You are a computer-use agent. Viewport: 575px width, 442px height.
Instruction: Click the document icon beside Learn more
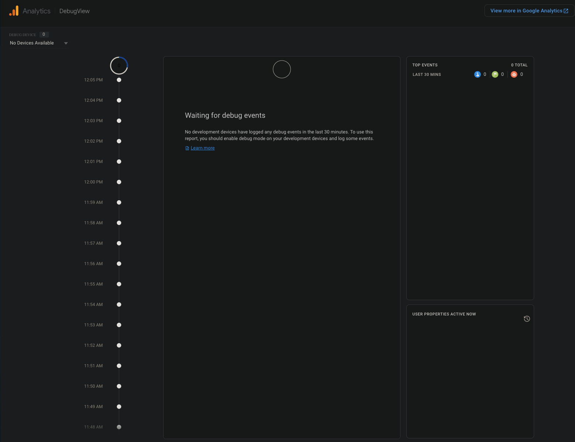(187, 148)
